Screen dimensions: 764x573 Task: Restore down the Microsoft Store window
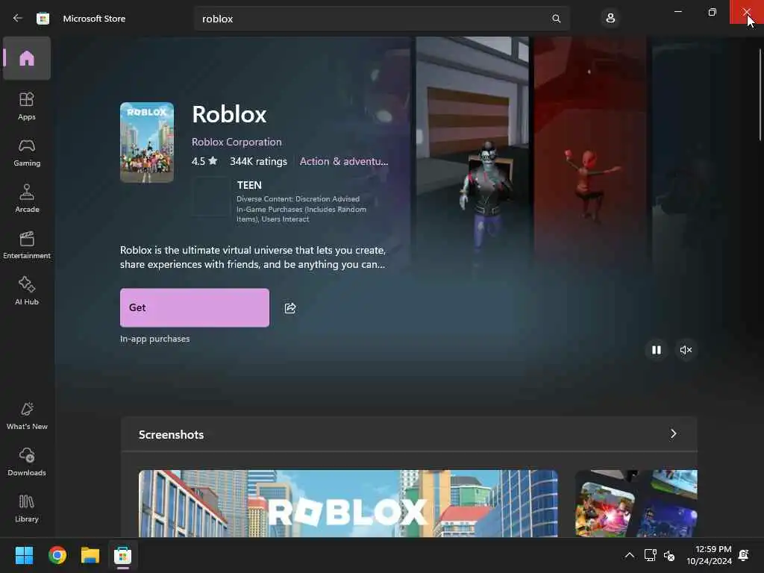pyautogui.click(x=712, y=12)
